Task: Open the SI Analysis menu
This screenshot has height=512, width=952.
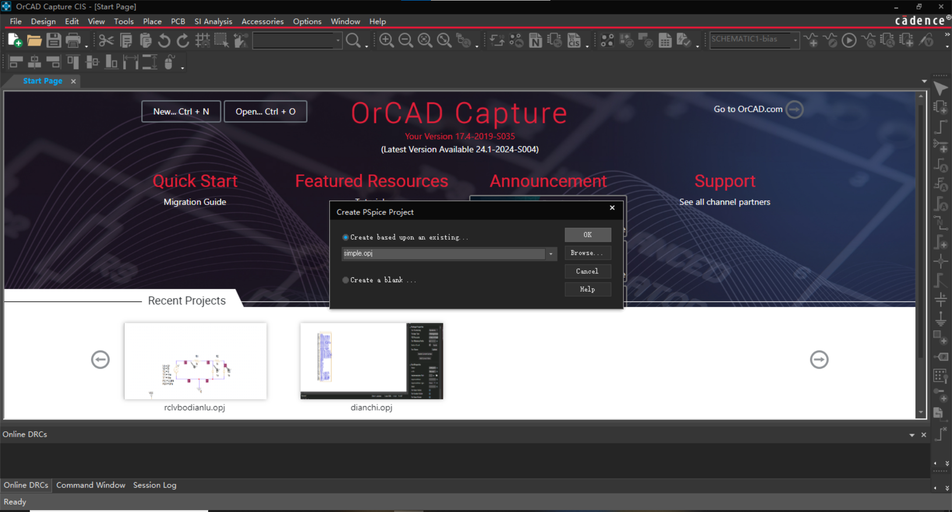Action: tap(213, 21)
